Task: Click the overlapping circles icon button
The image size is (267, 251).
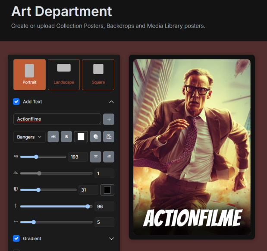Action: coord(95,137)
